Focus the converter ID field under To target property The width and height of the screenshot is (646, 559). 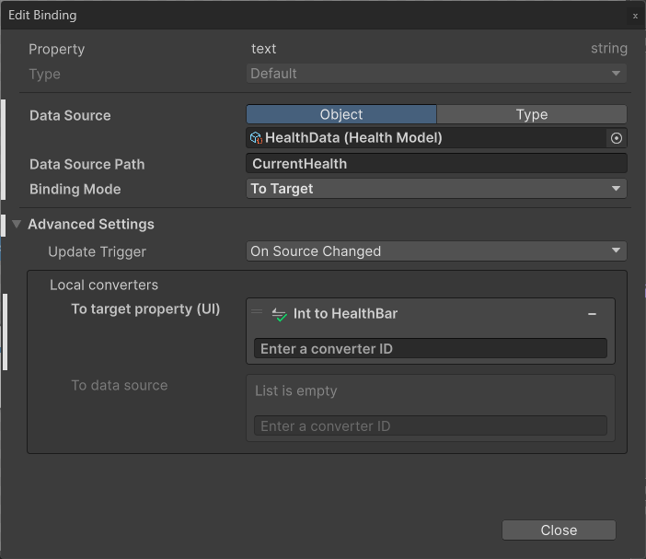430,349
